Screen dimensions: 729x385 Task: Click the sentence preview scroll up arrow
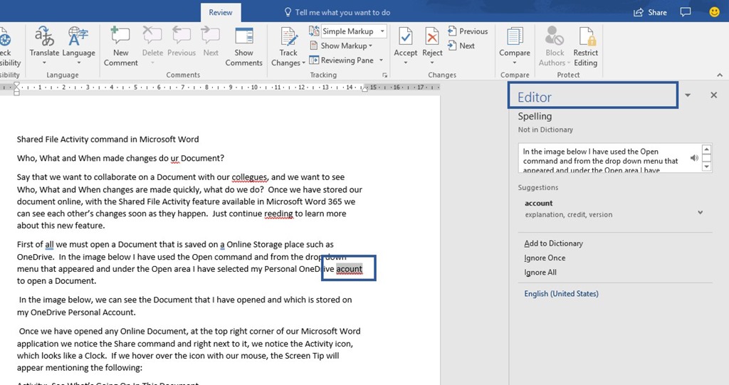pyautogui.click(x=707, y=149)
